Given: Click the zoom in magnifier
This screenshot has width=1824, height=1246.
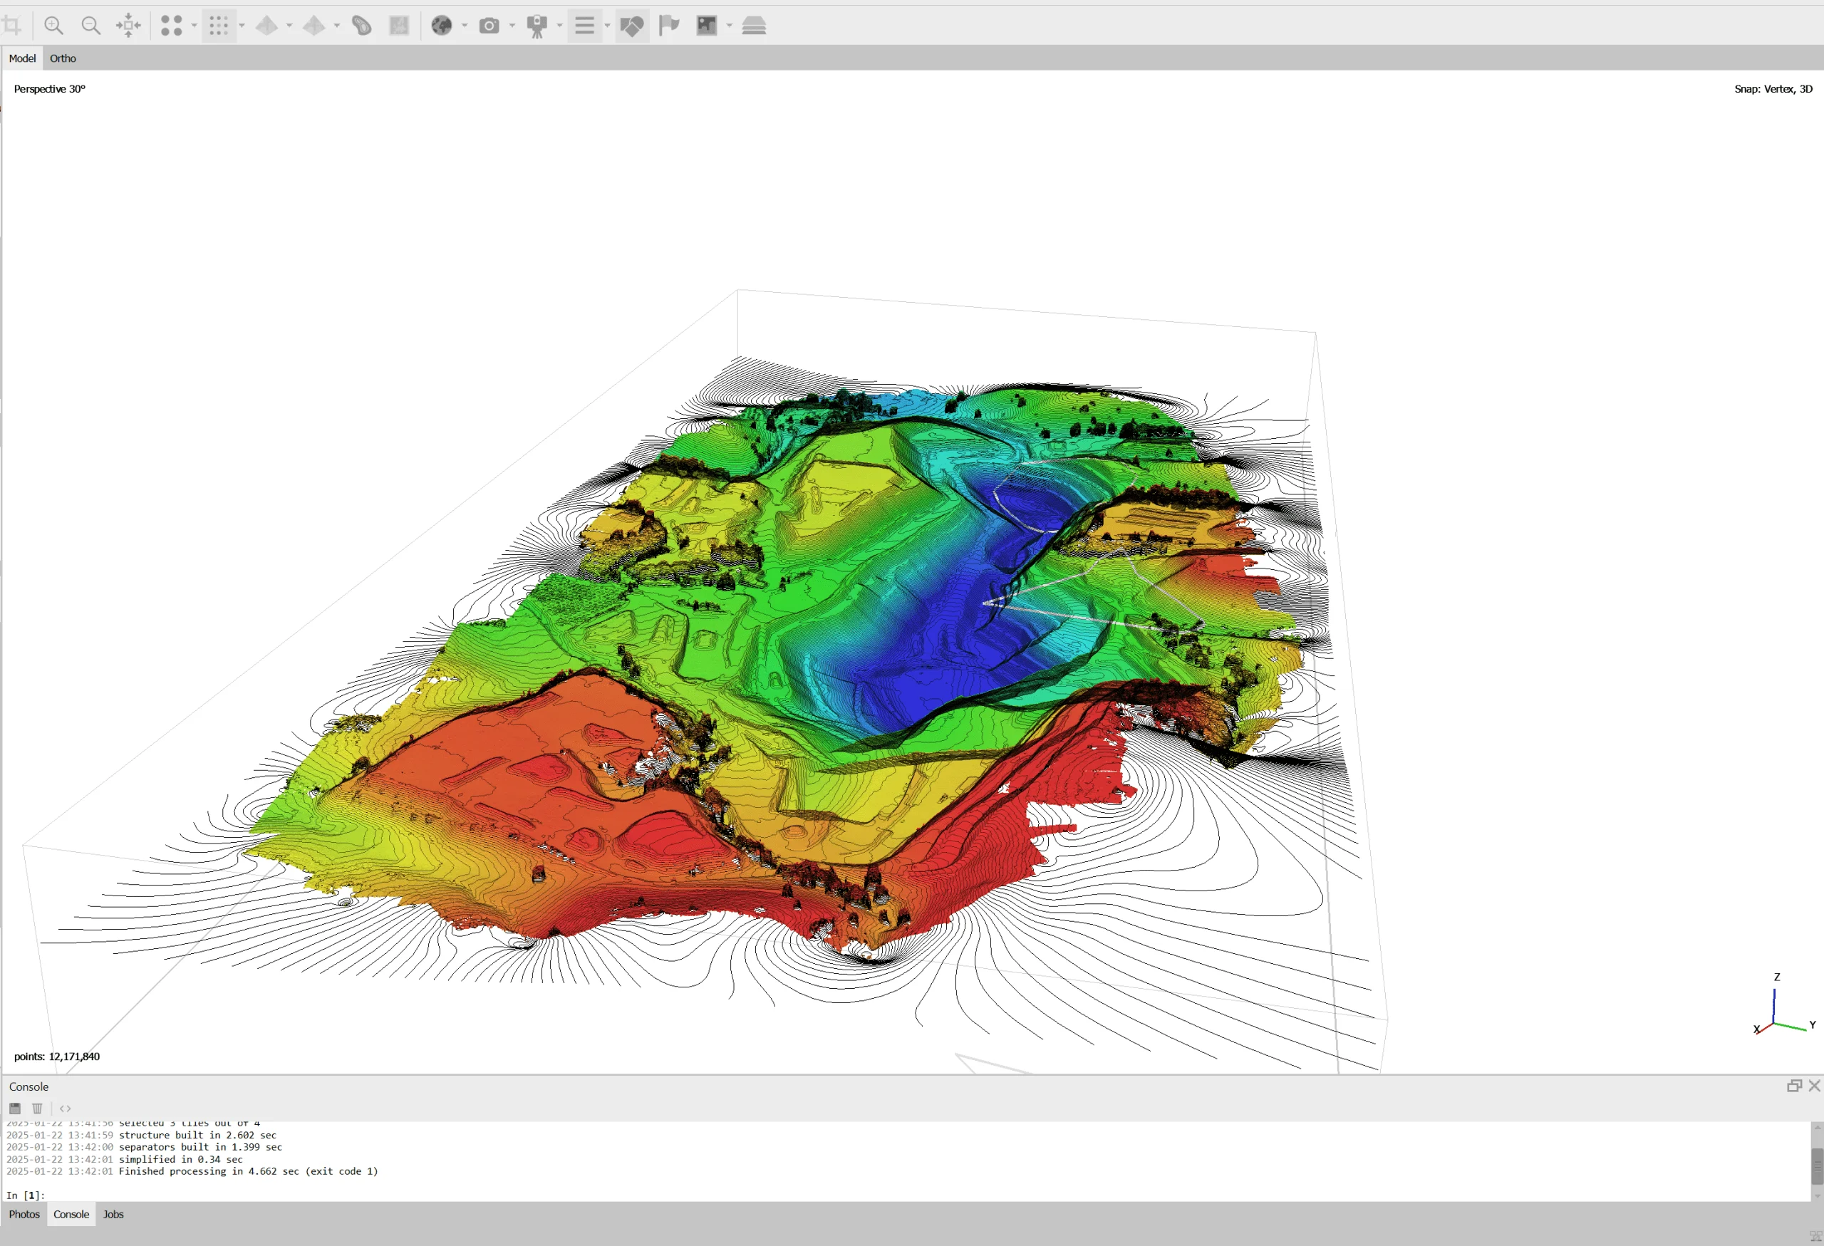Looking at the screenshot, I should coord(53,25).
